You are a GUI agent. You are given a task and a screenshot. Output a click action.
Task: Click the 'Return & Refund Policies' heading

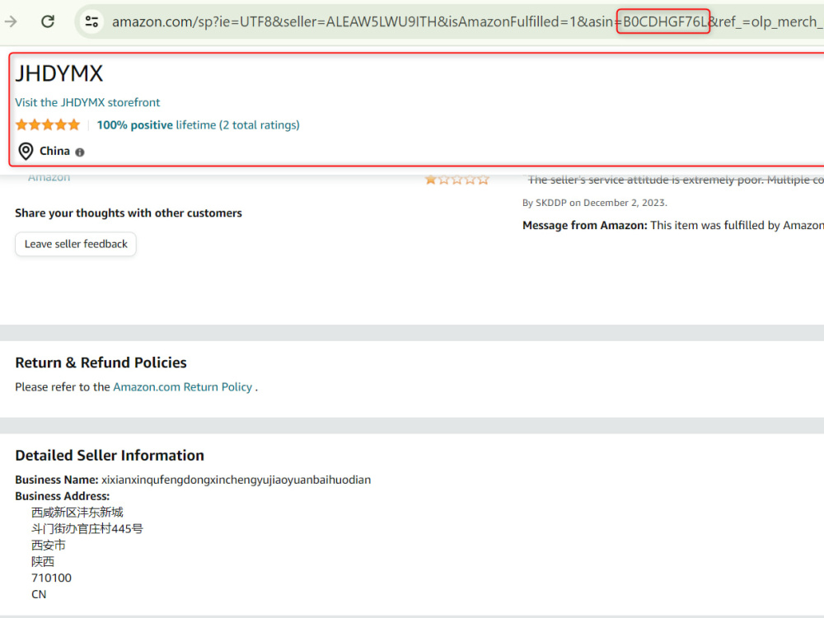pos(101,363)
